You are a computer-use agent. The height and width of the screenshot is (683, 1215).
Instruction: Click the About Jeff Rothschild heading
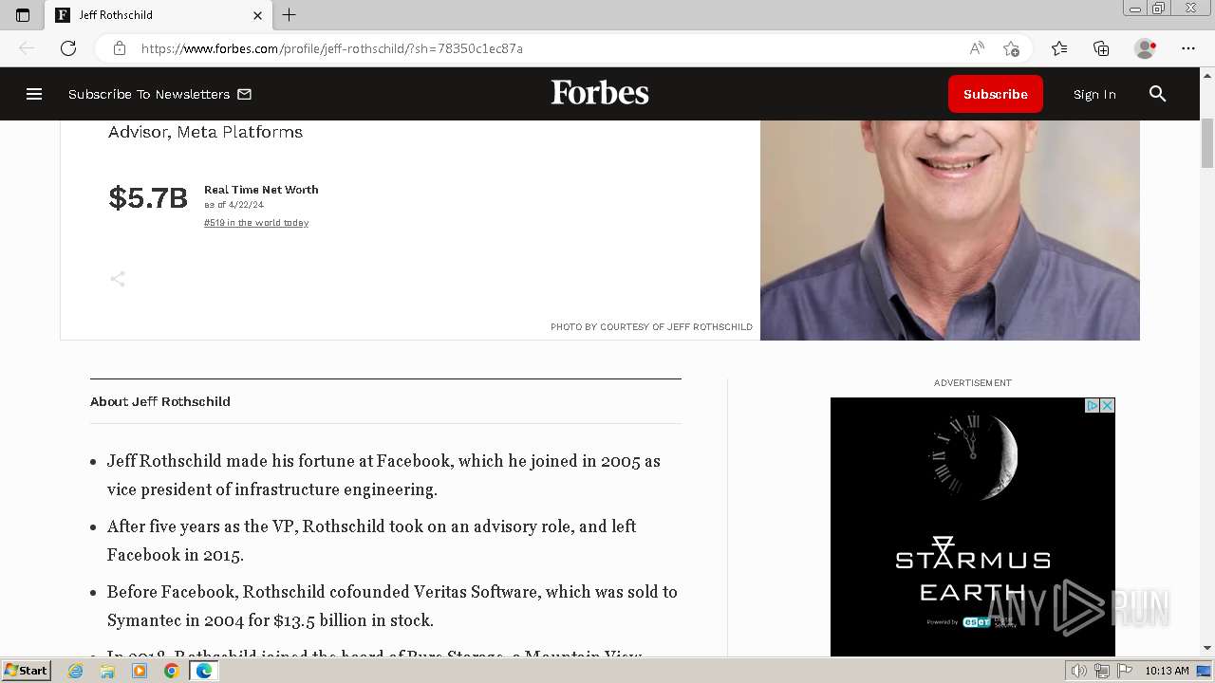[160, 401]
